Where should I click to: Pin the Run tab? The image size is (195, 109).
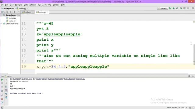pos(2,95)
